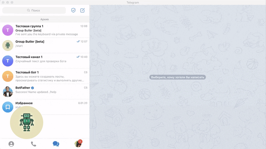Switch to the Contacts tab
The width and height of the screenshot is (266, 149).
(x=11, y=144)
